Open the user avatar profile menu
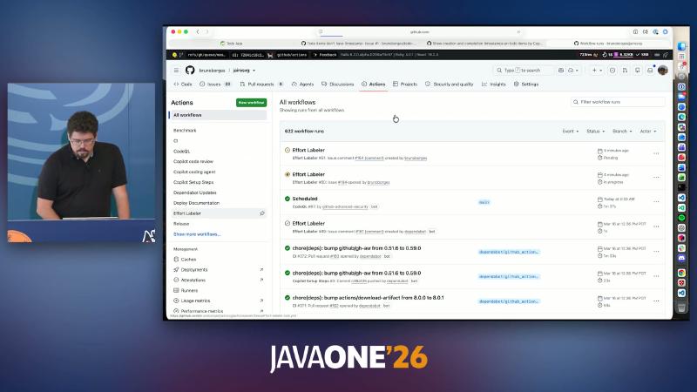 (662, 71)
